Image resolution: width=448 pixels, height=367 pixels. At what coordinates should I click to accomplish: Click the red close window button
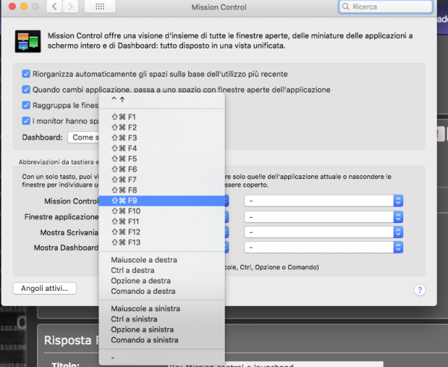pyautogui.click(x=12, y=6)
